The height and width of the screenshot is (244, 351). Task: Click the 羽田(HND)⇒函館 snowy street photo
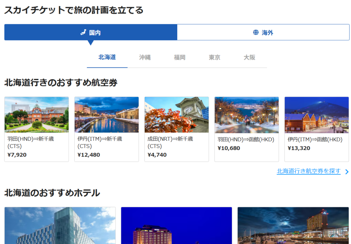246,115
